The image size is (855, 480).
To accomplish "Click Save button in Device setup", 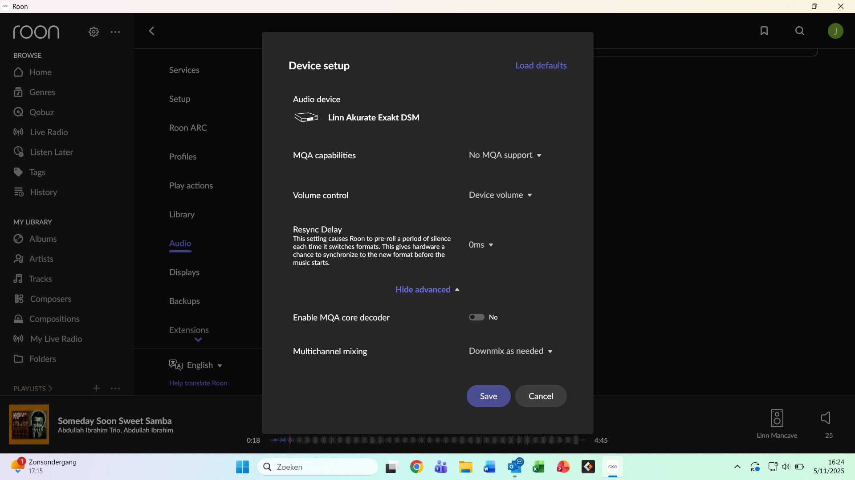I will pyautogui.click(x=488, y=396).
